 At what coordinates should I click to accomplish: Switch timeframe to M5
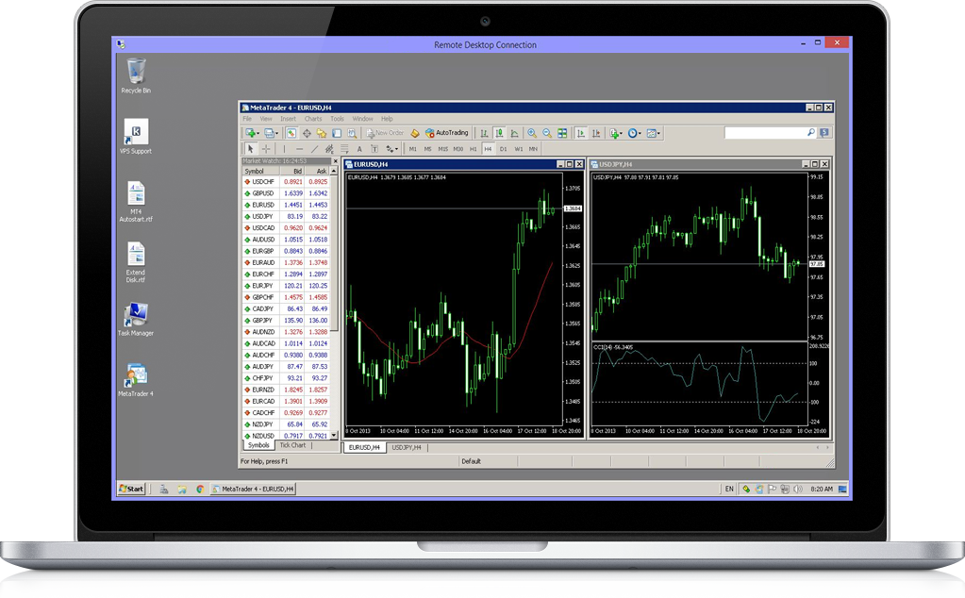pos(427,149)
